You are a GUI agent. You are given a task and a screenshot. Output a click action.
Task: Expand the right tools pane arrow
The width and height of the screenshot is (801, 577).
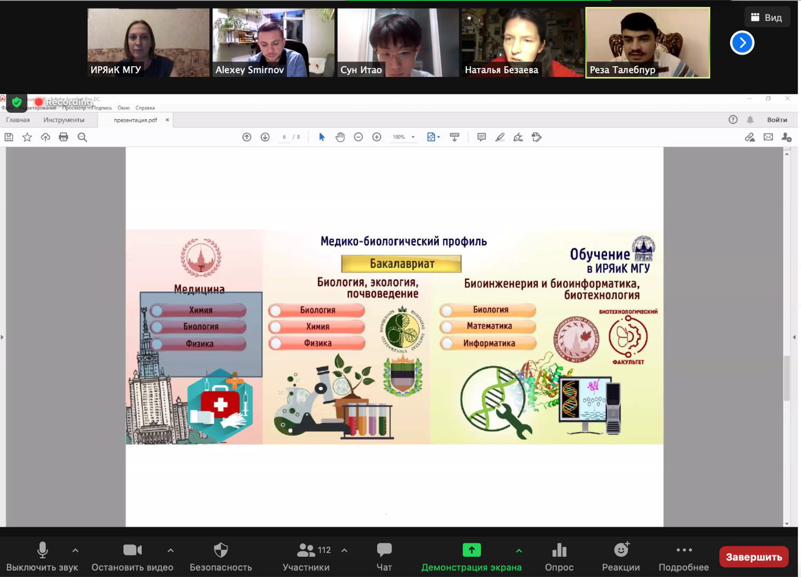click(794, 337)
